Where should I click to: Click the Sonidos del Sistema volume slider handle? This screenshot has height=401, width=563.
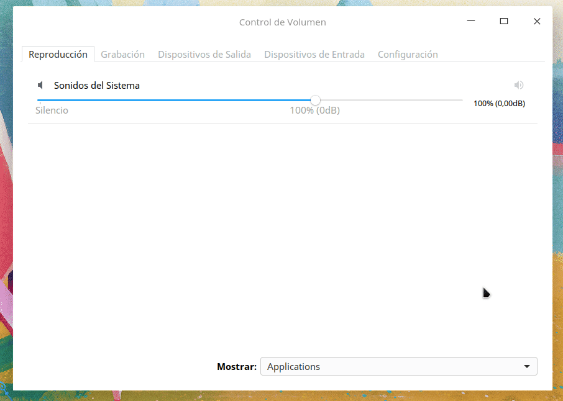point(315,100)
